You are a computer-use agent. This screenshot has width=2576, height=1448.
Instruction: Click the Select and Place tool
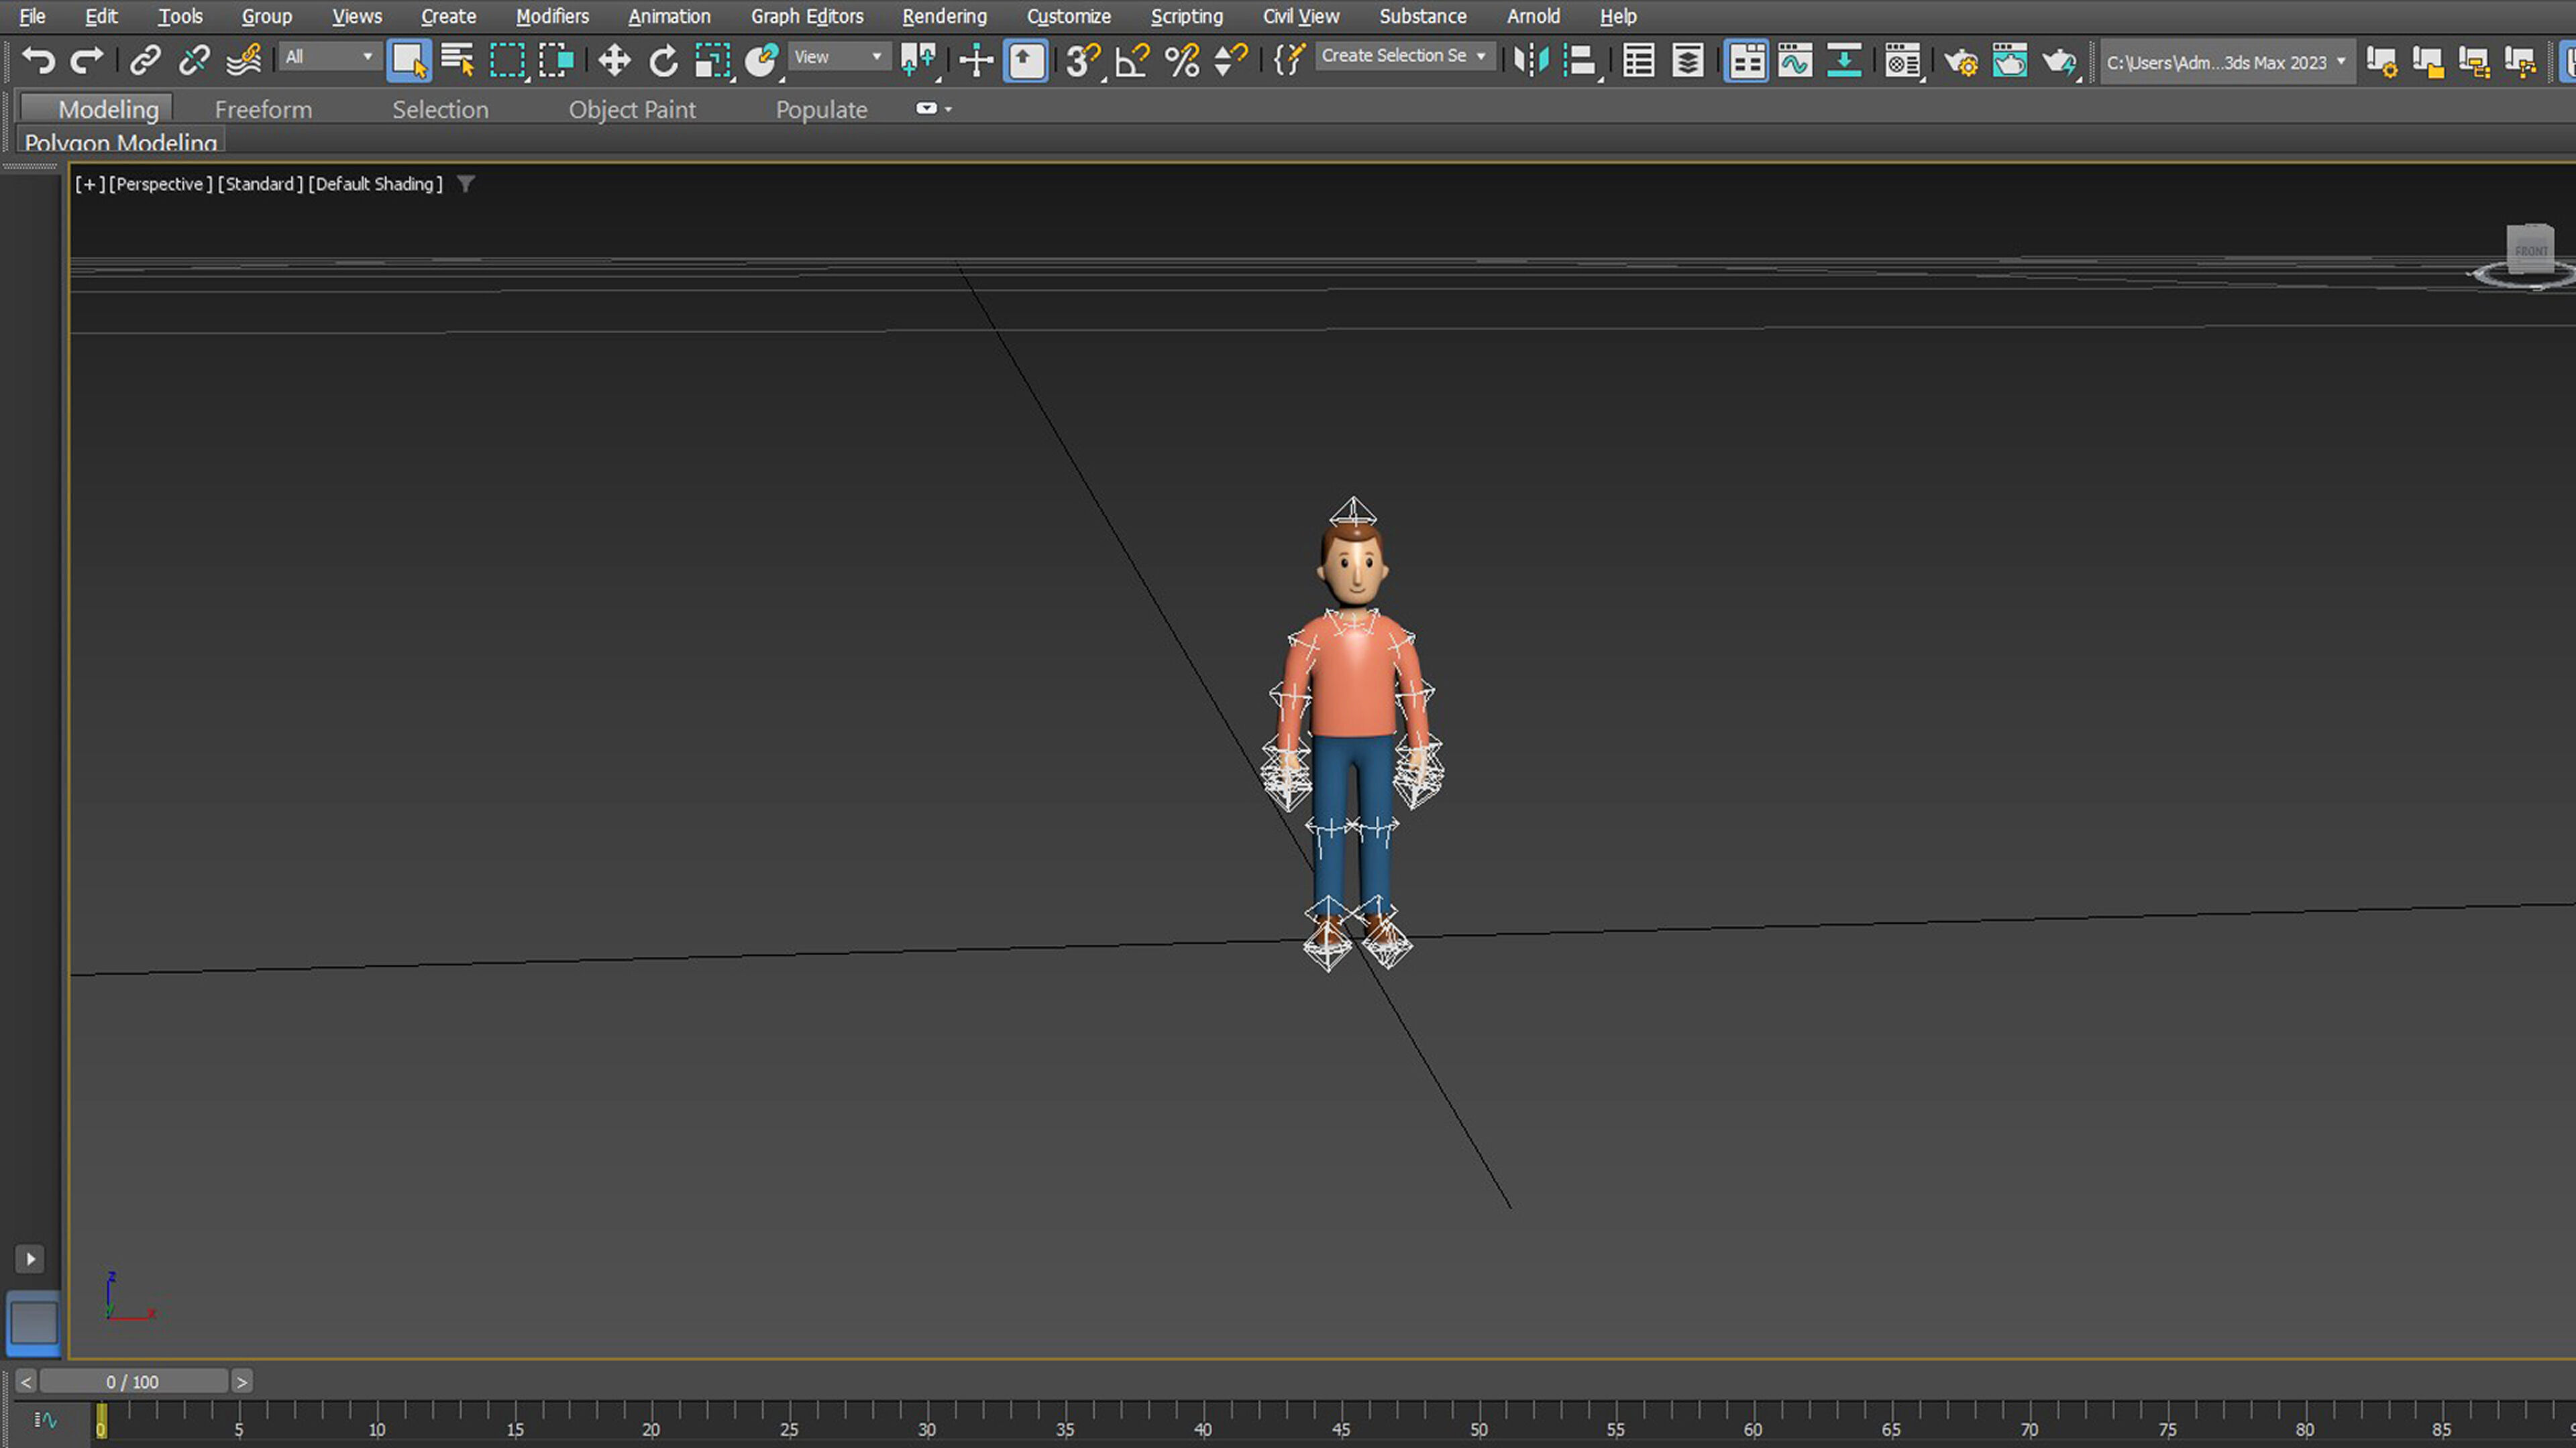[x=762, y=61]
